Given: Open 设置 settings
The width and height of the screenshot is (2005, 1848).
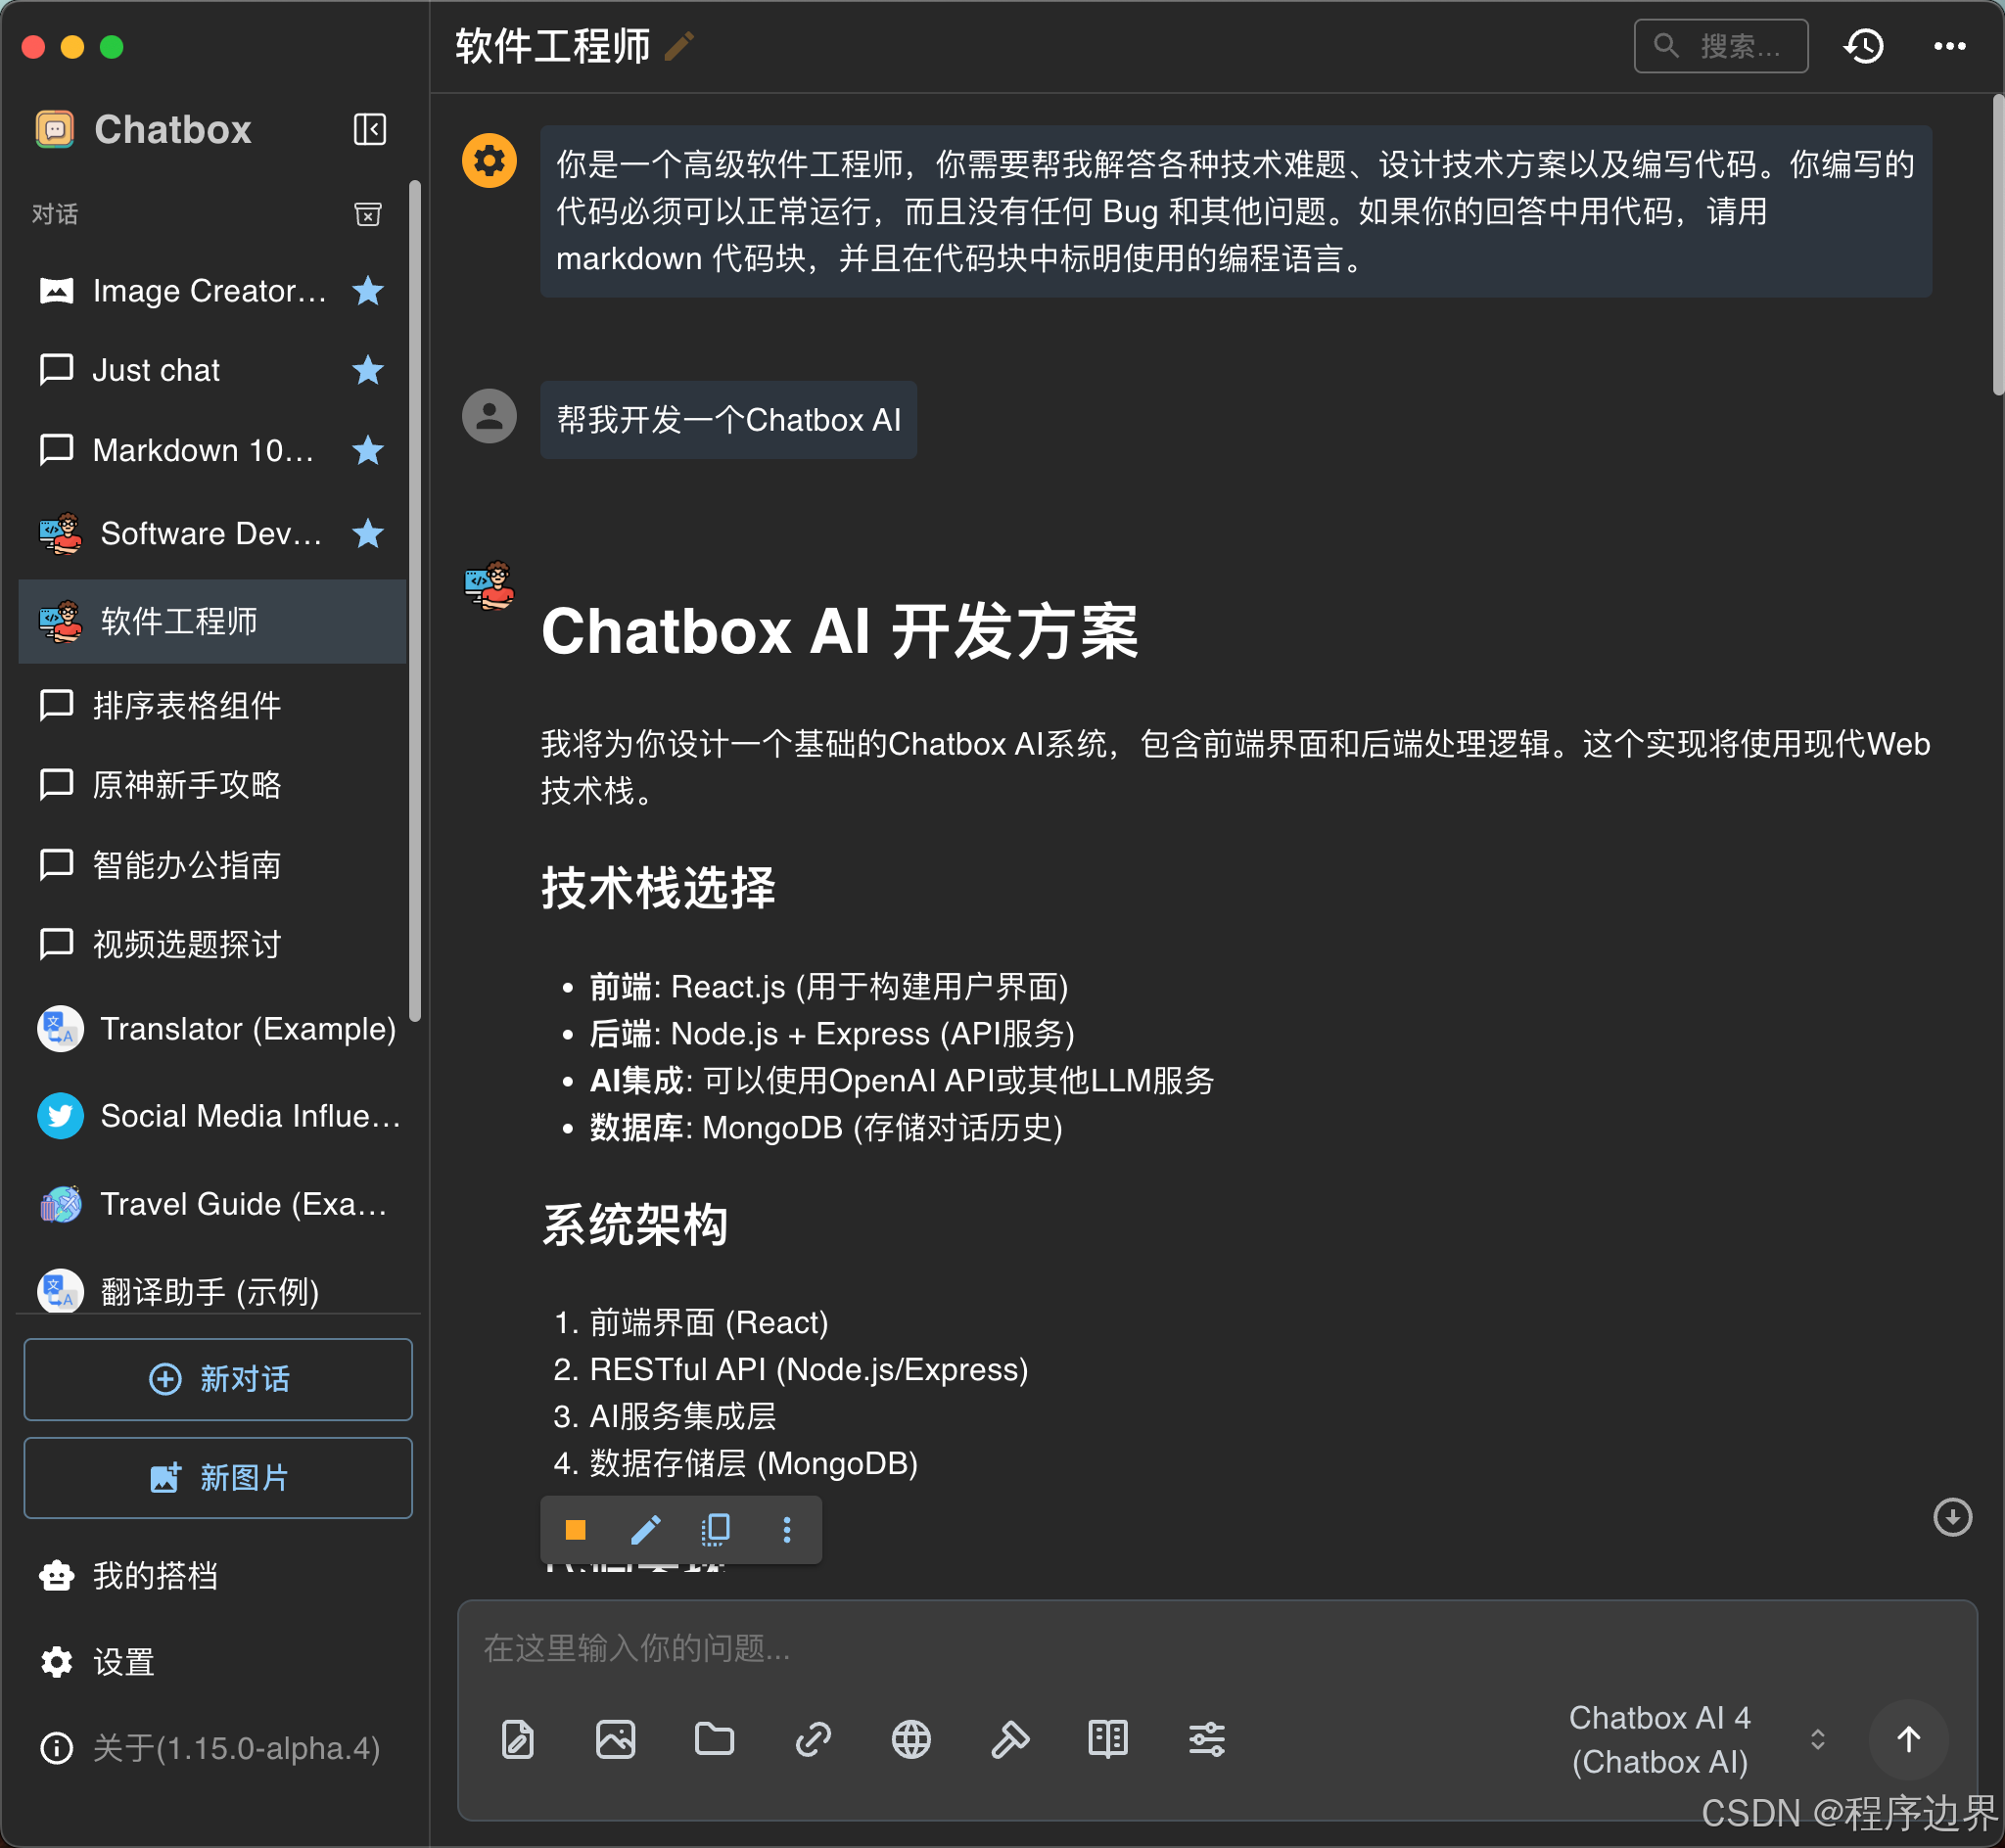Looking at the screenshot, I should click(212, 1662).
